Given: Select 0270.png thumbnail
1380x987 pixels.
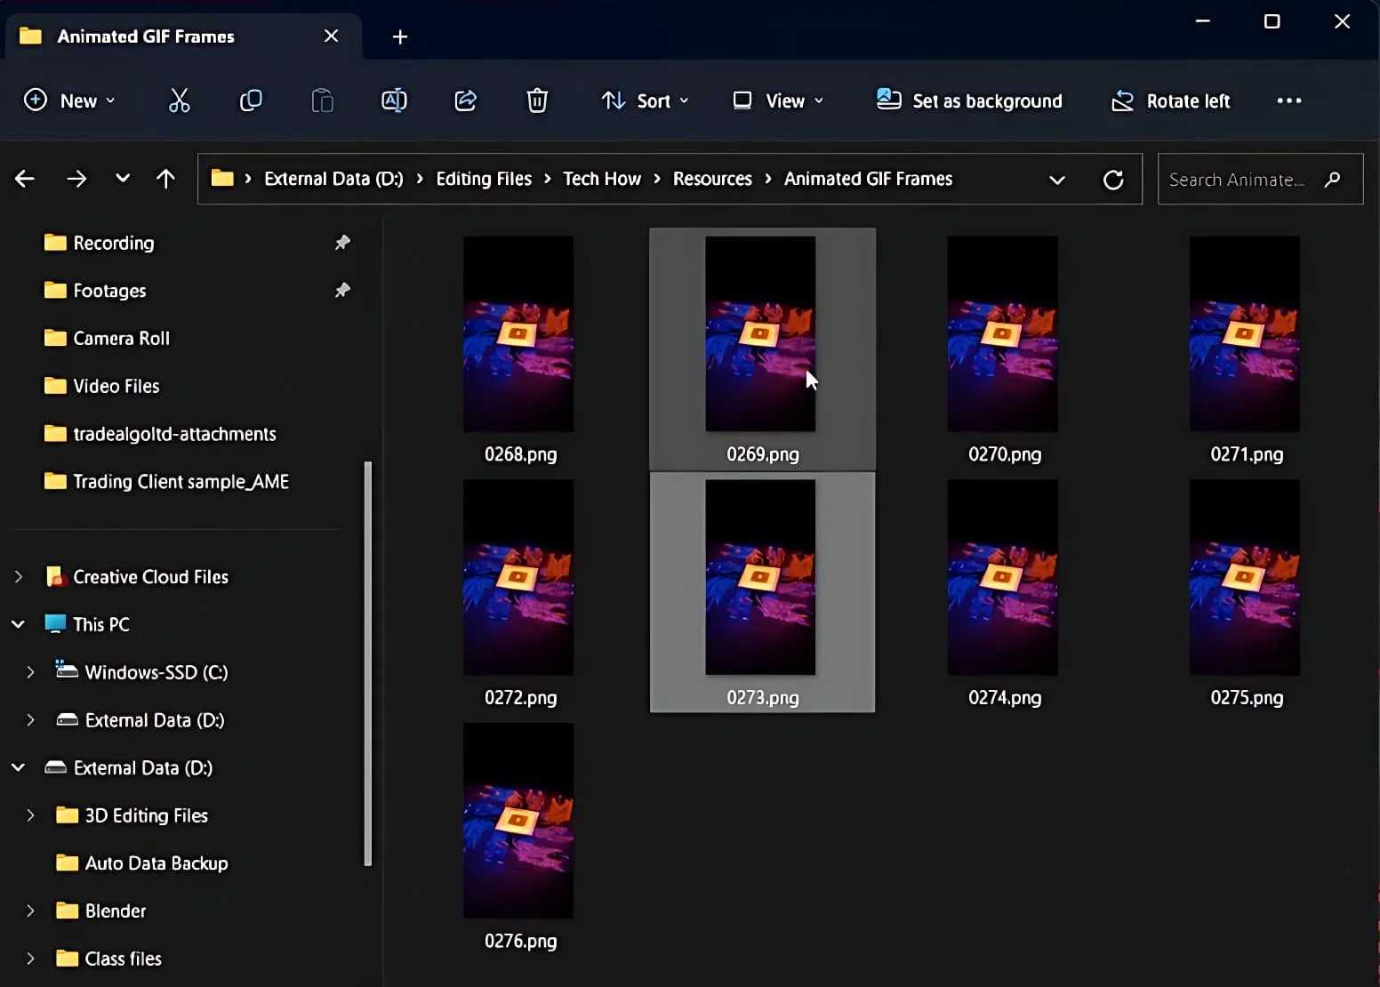Looking at the screenshot, I should point(1003,333).
